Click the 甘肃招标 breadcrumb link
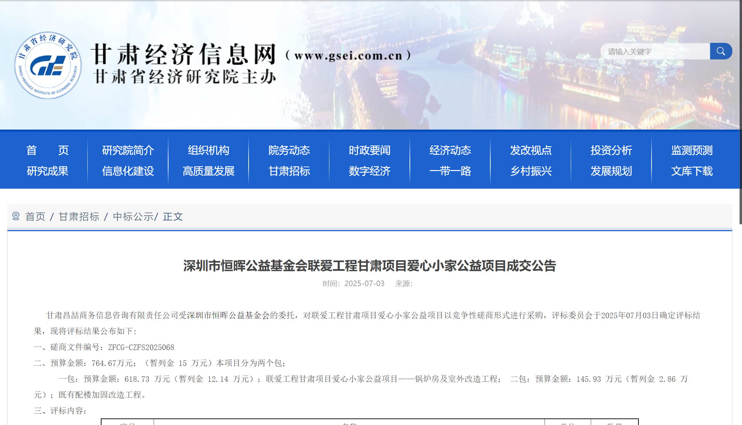This screenshot has height=425, width=742. coord(79,217)
